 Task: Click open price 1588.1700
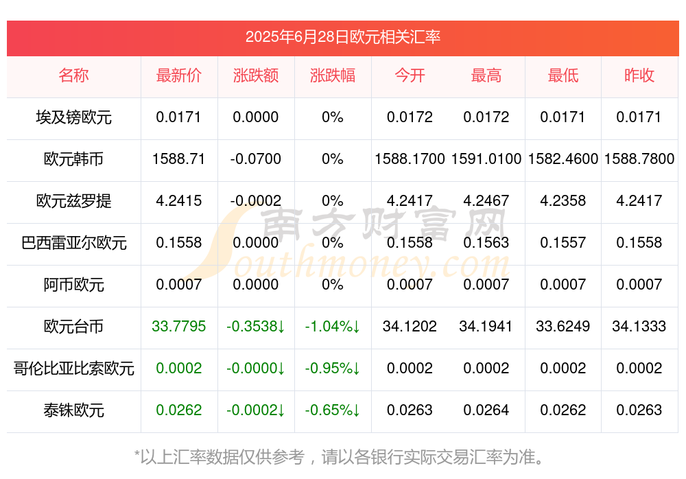pos(410,159)
